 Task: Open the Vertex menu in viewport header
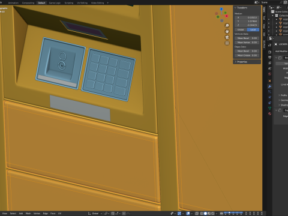(x=37, y=214)
